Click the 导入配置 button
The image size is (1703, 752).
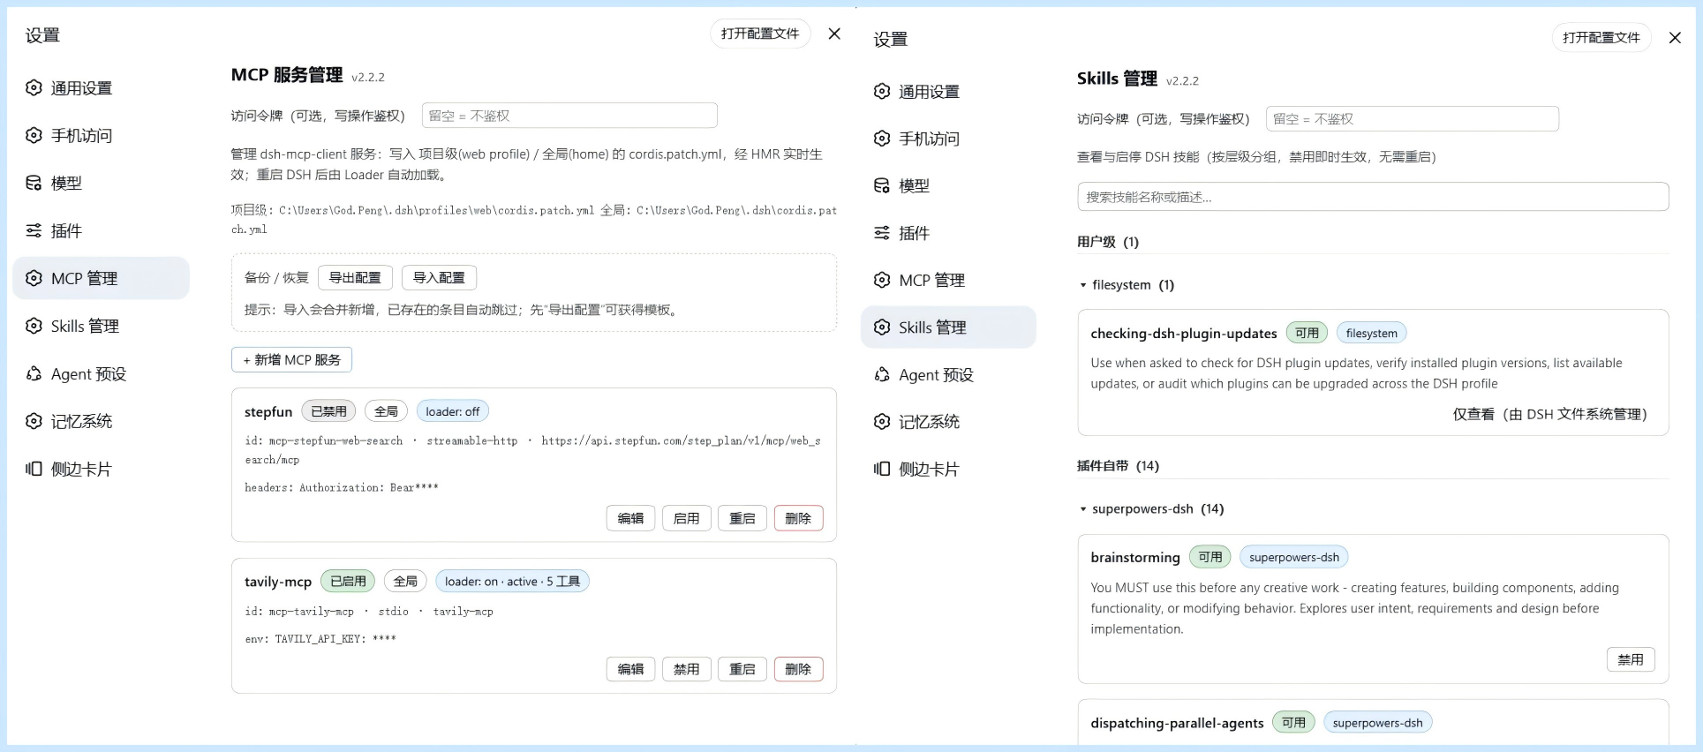click(439, 277)
